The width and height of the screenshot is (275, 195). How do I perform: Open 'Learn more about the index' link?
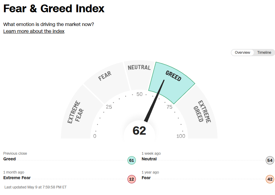pos(34,31)
